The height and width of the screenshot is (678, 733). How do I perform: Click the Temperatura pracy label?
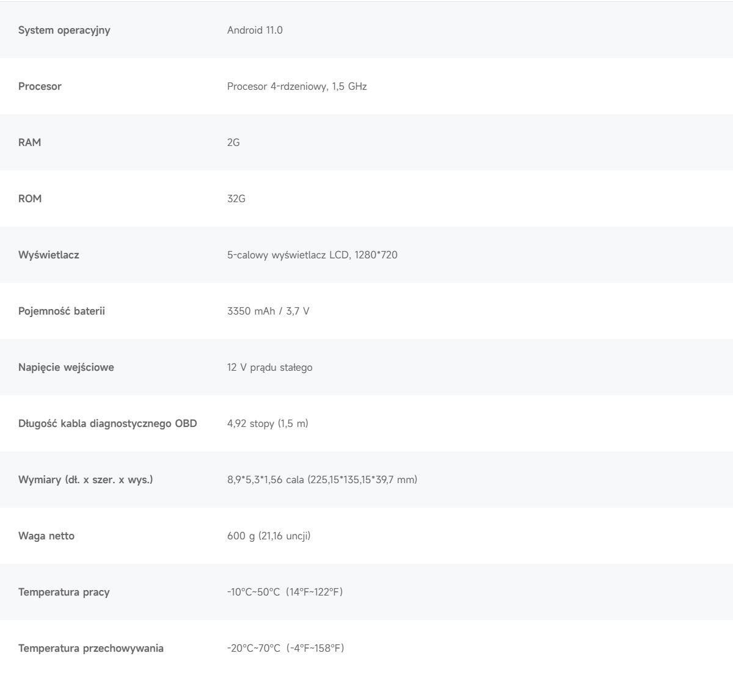(64, 592)
